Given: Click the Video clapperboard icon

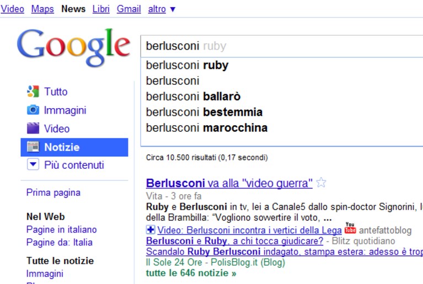Looking at the screenshot, I should (x=33, y=128).
